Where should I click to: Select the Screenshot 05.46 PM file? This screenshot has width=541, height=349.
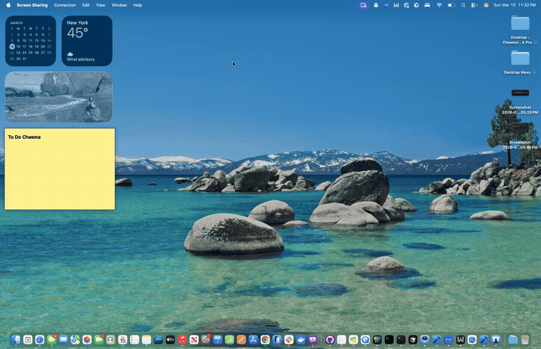(520, 136)
